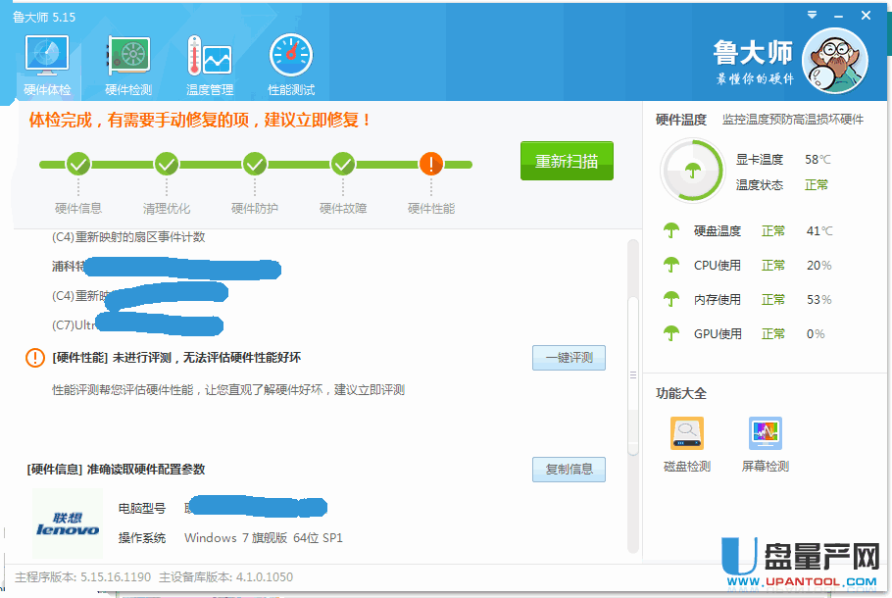Click the circular GPU temperature gauge
The height and width of the screenshot is (598, 892).
point(692,172)
